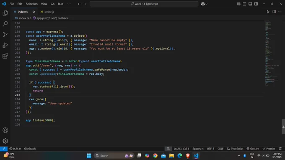Open the Manage gear settings
This screenshot has width=285, height=160.
[x=5, y=141]
